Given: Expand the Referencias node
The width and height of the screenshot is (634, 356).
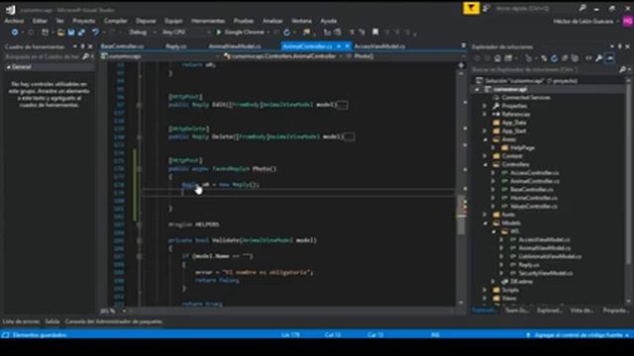Looking at the screenshot, I should click(484, 115).
